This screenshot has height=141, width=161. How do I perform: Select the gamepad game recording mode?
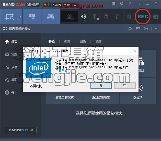[x=51, y=17]
